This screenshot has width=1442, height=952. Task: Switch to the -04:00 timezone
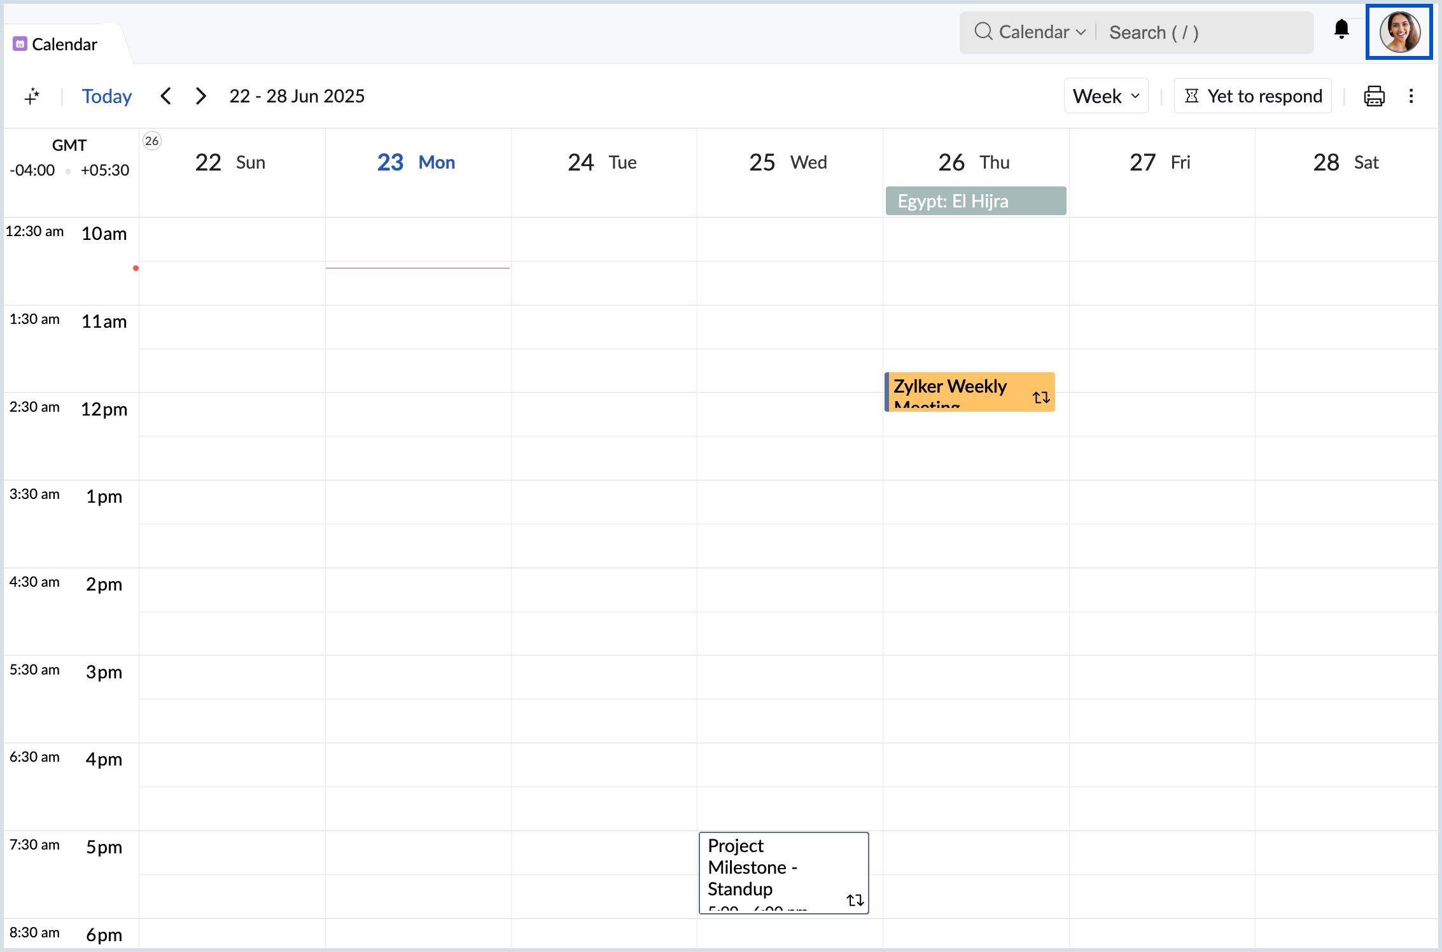(32, 171)
